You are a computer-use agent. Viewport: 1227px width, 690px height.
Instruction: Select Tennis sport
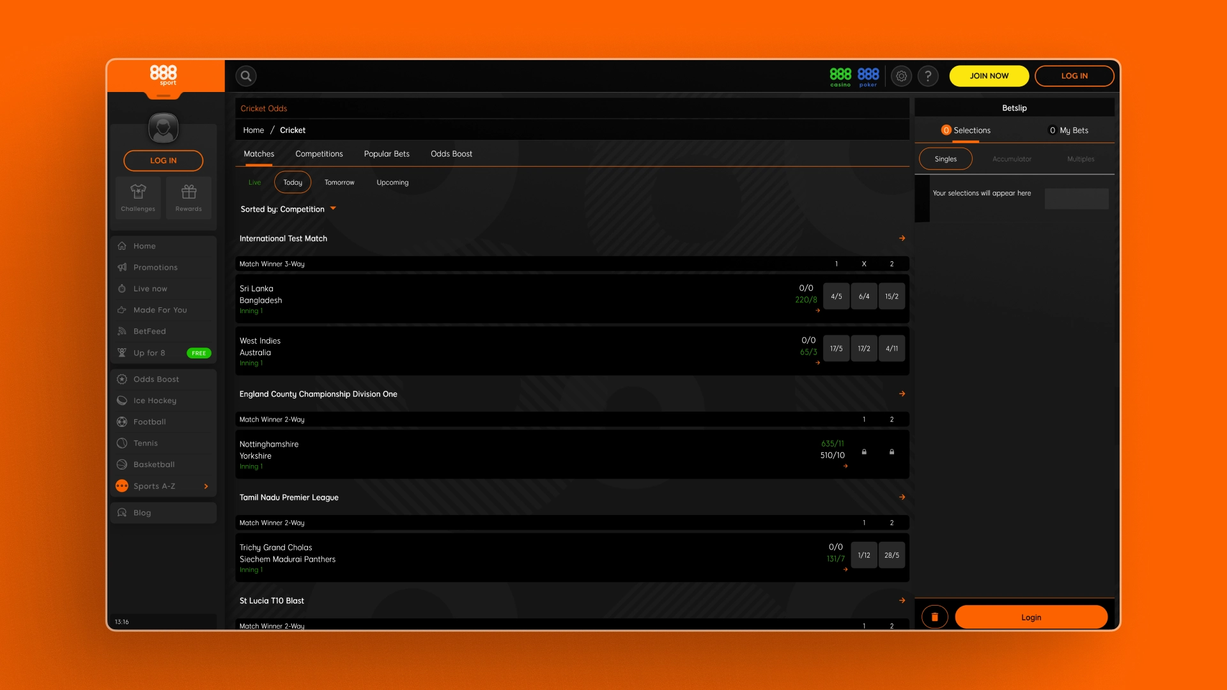(x=163, y=443)
